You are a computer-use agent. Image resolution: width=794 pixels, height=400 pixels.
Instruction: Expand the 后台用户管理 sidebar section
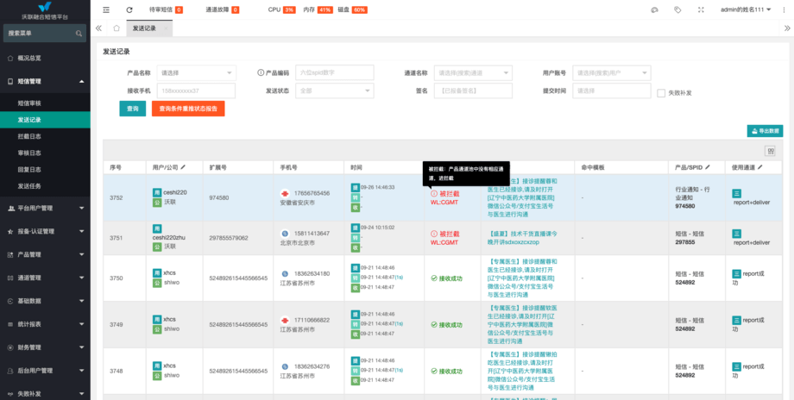click(x=45, y=371)
